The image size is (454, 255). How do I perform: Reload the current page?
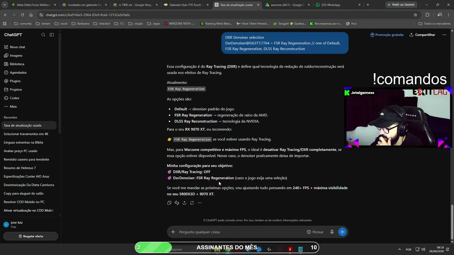tap(22, 15)
